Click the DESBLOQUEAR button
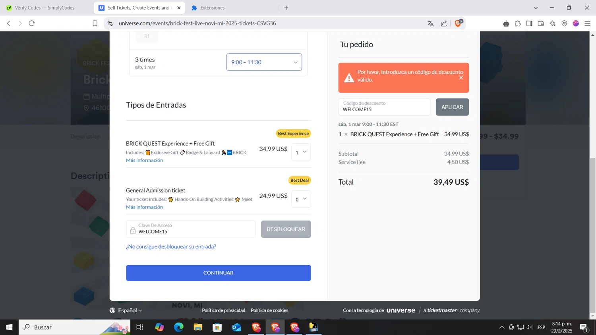This screenshot has height=335, width=596. point(286,229)
